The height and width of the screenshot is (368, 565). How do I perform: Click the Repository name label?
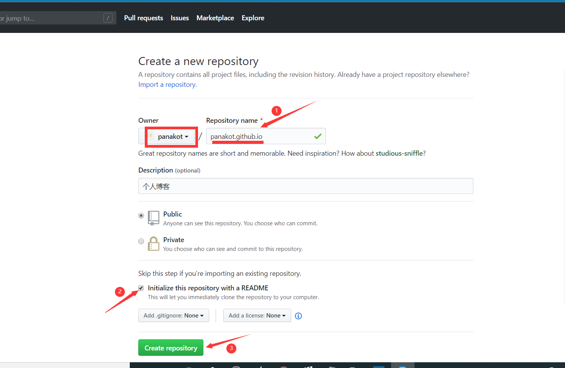232,120
